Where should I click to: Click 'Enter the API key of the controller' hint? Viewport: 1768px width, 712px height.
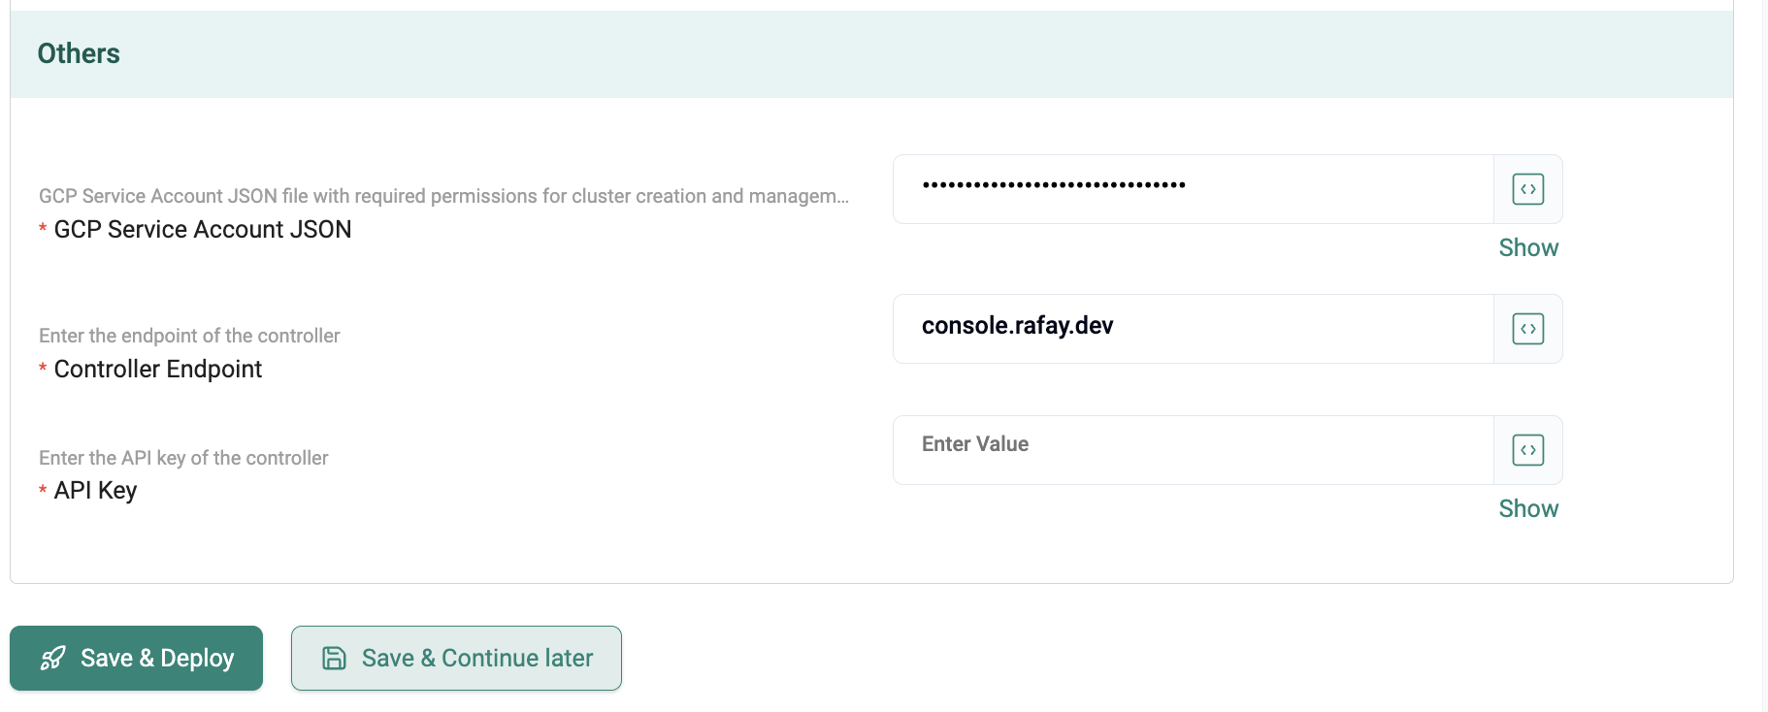[x=183, y=458]
